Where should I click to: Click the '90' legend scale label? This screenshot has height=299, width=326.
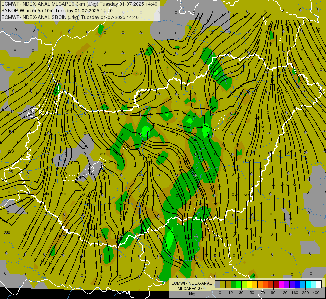click(273, 293)
